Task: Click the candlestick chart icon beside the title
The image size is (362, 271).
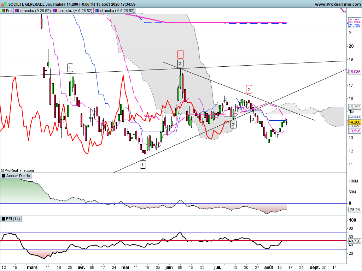Action: 4,4
